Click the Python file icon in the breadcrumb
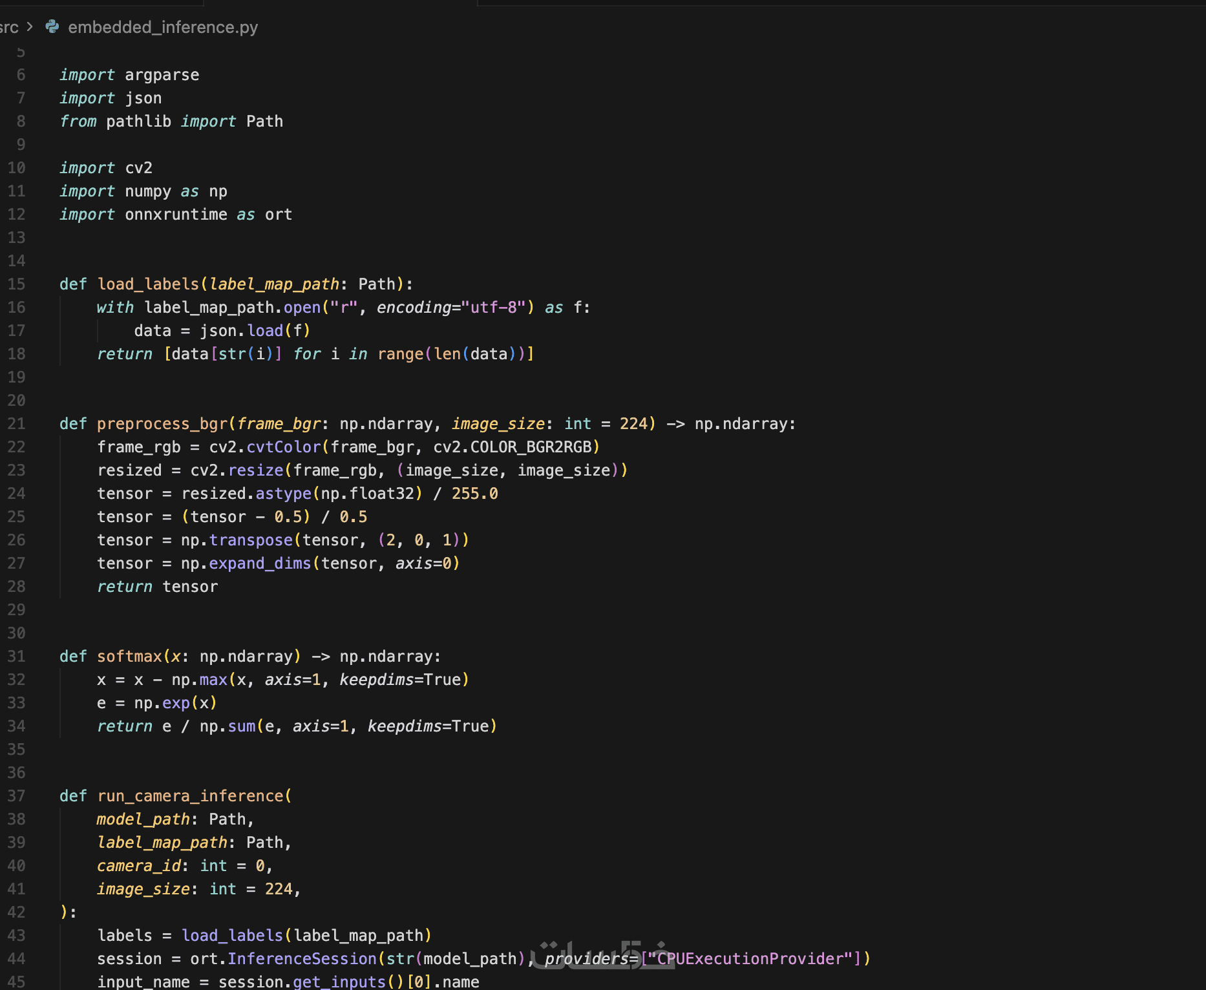 pos(52,26)
